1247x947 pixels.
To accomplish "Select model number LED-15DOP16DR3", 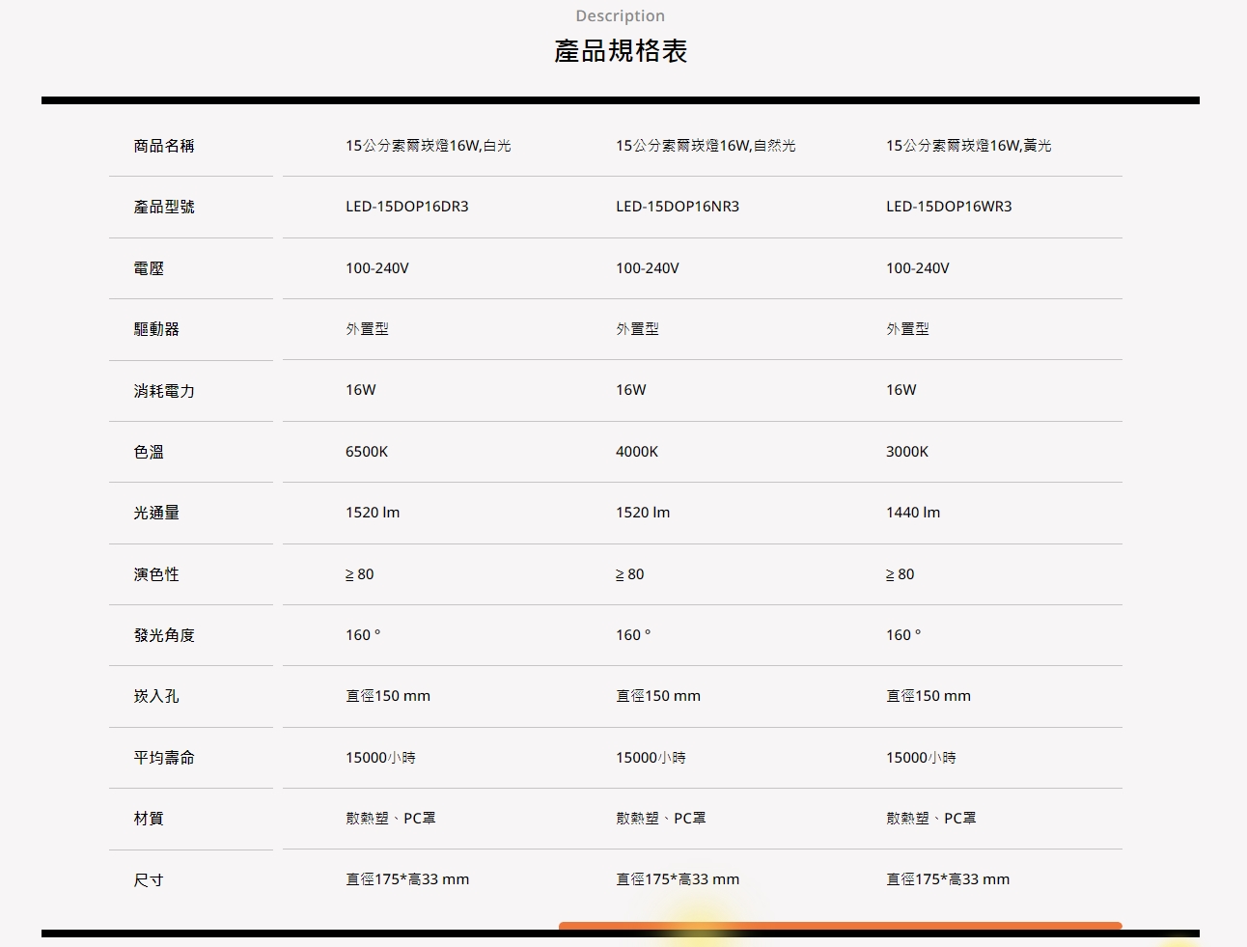I will [x=407, y=207].
